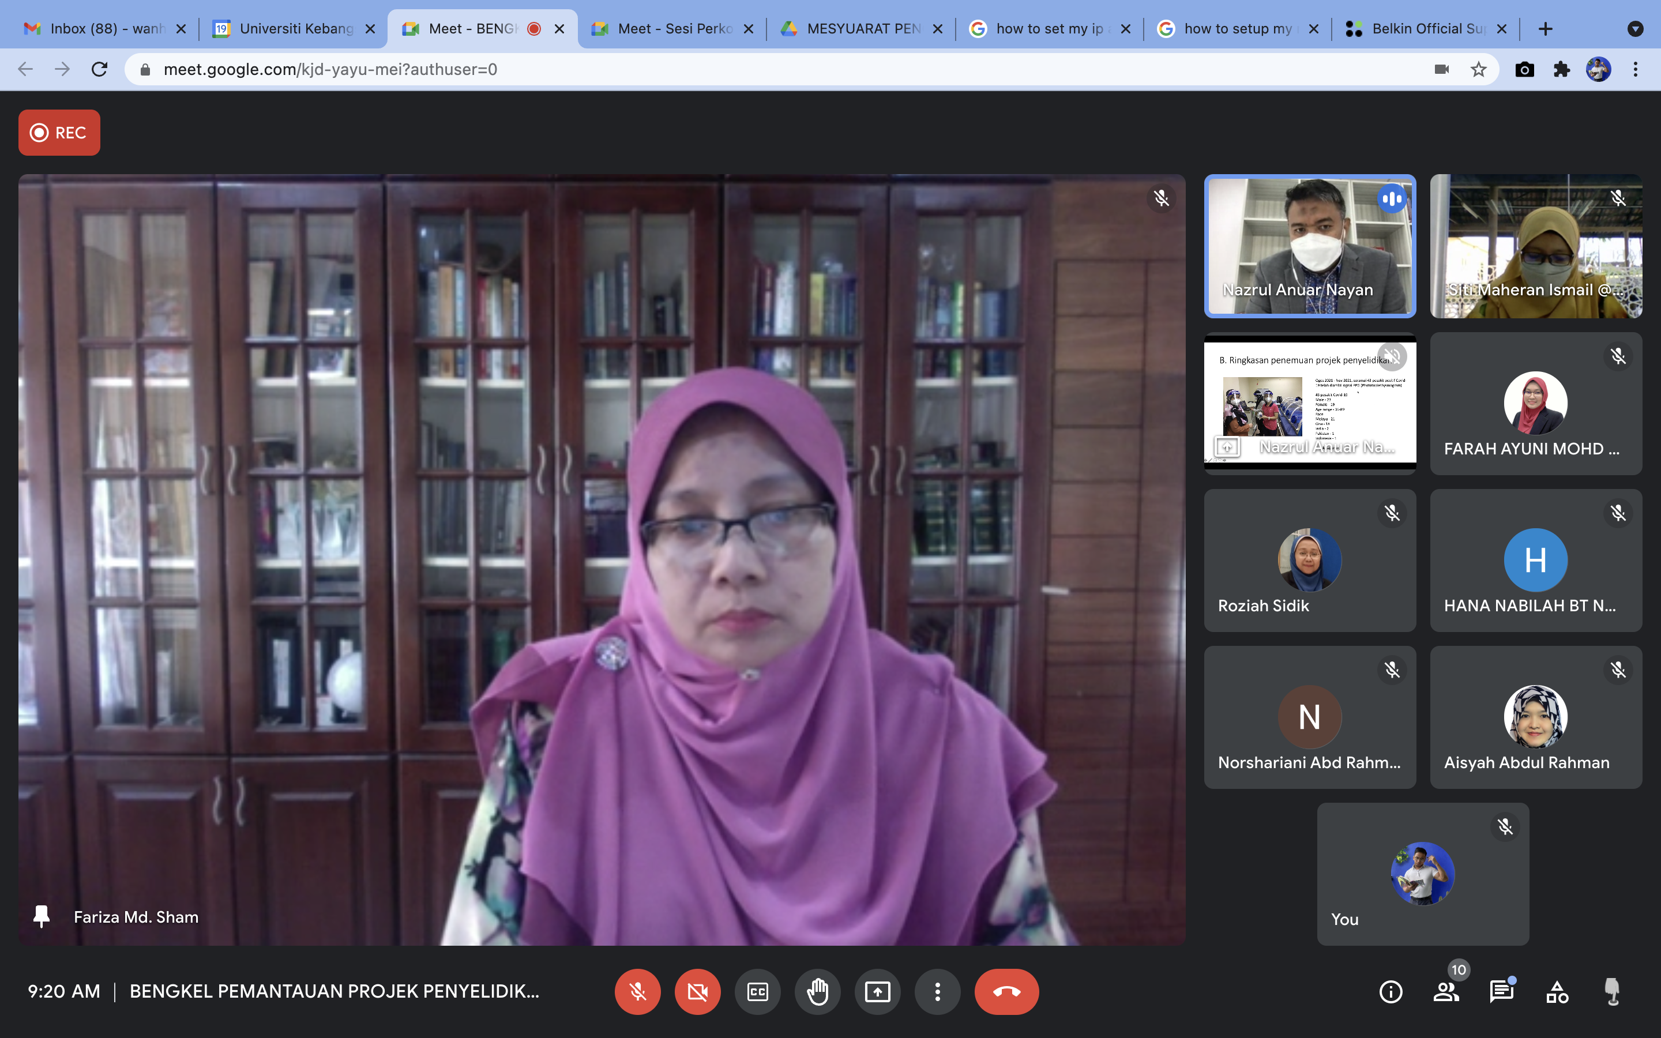This screenshot has height=1038, width=1661.
Task: Raise your hand
Action: (x=817, y=991)
